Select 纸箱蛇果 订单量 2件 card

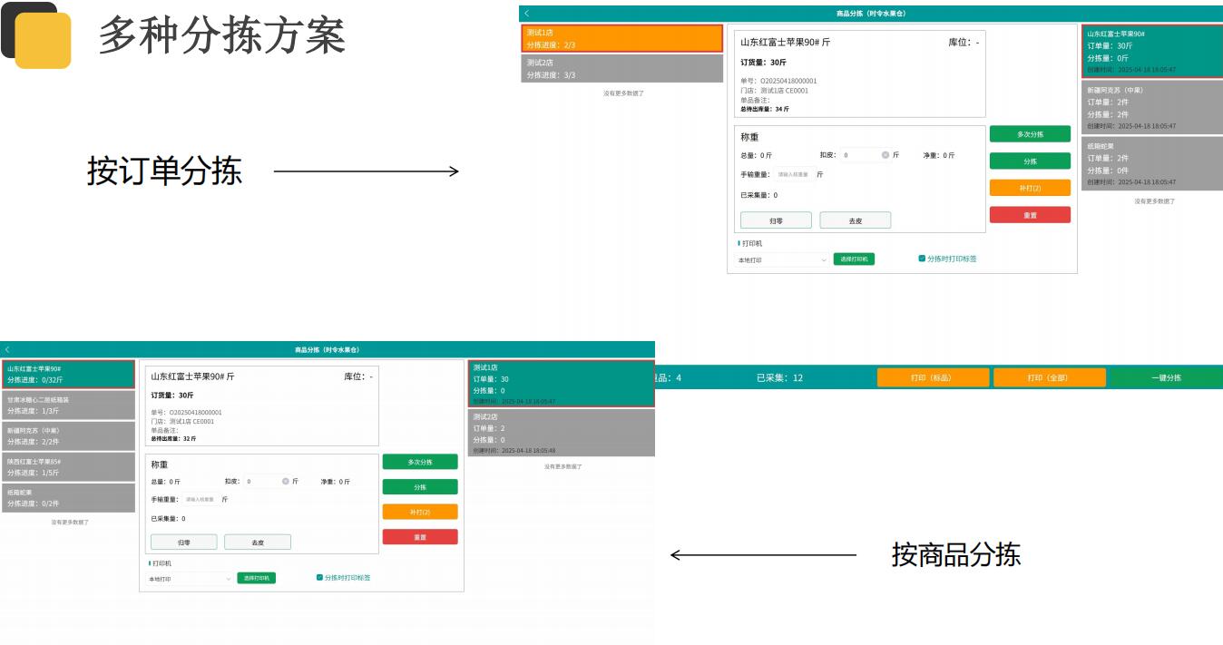tap(1152, 163)
